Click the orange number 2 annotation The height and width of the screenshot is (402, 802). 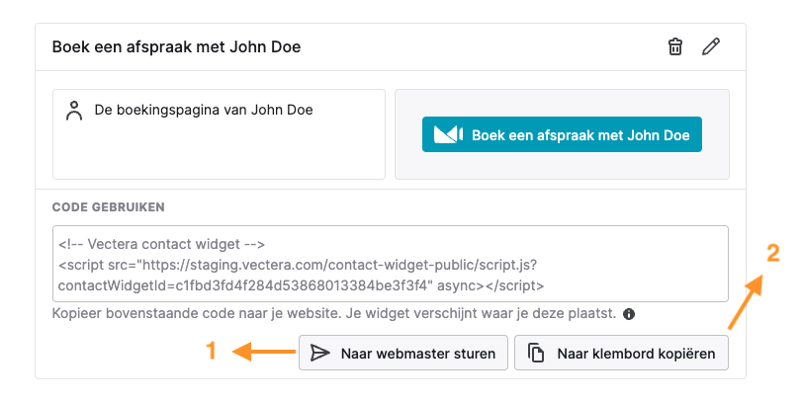(x=773, y=254)
